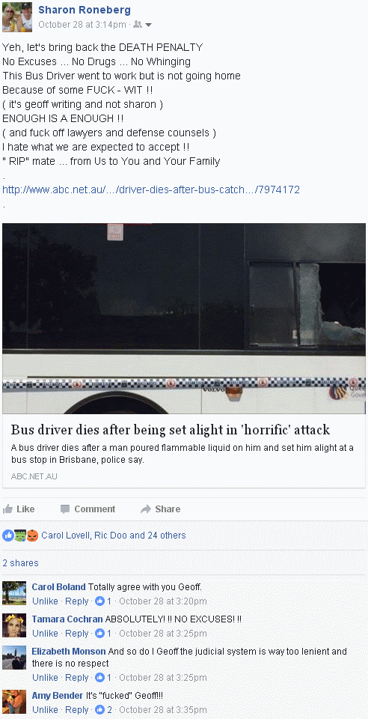Click the Share arrow icon
368x719 pixels.
coord(146,509)
